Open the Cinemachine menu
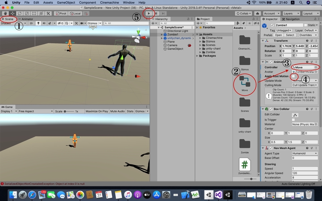The height and width of the screenshot is (201, 322). (109, 2)
